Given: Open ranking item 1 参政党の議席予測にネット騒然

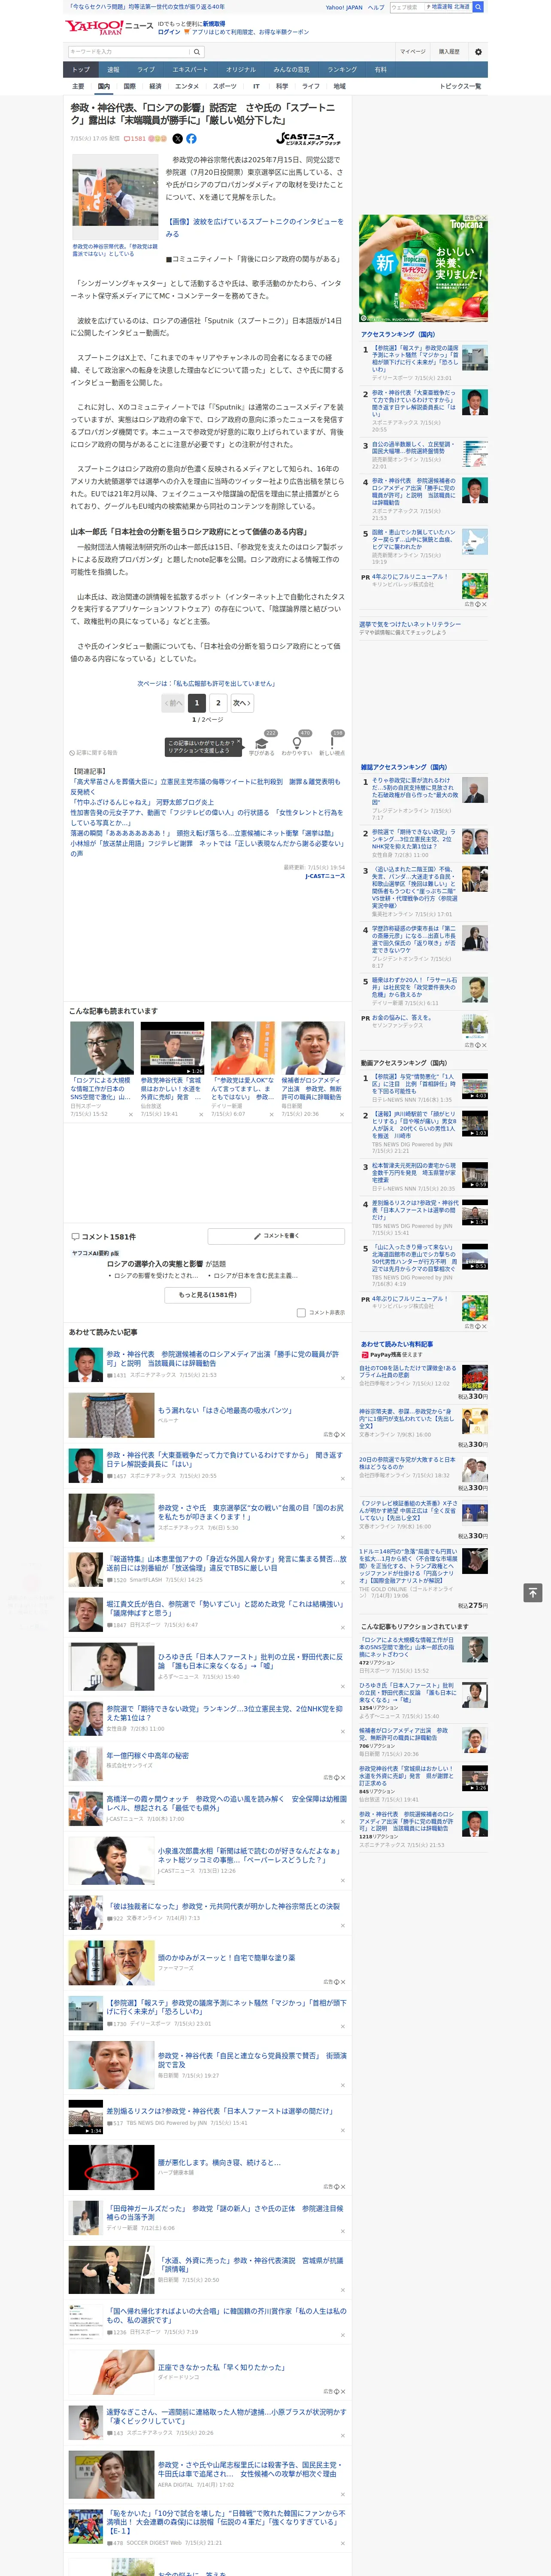Looking at the screenshot, I should tap(415, 358).
